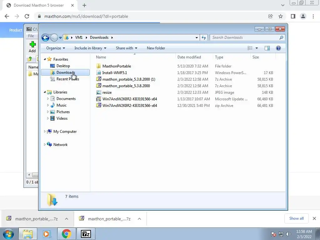Select the MaxthonPortable folder
The image size is (320, 240).
[117, 66]
